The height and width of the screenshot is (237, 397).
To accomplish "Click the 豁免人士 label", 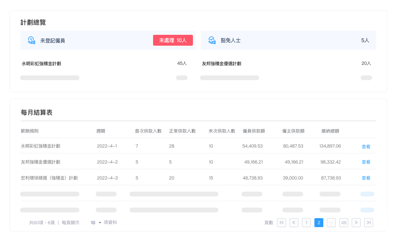I will pyautogui.click(x=231, y=41).
